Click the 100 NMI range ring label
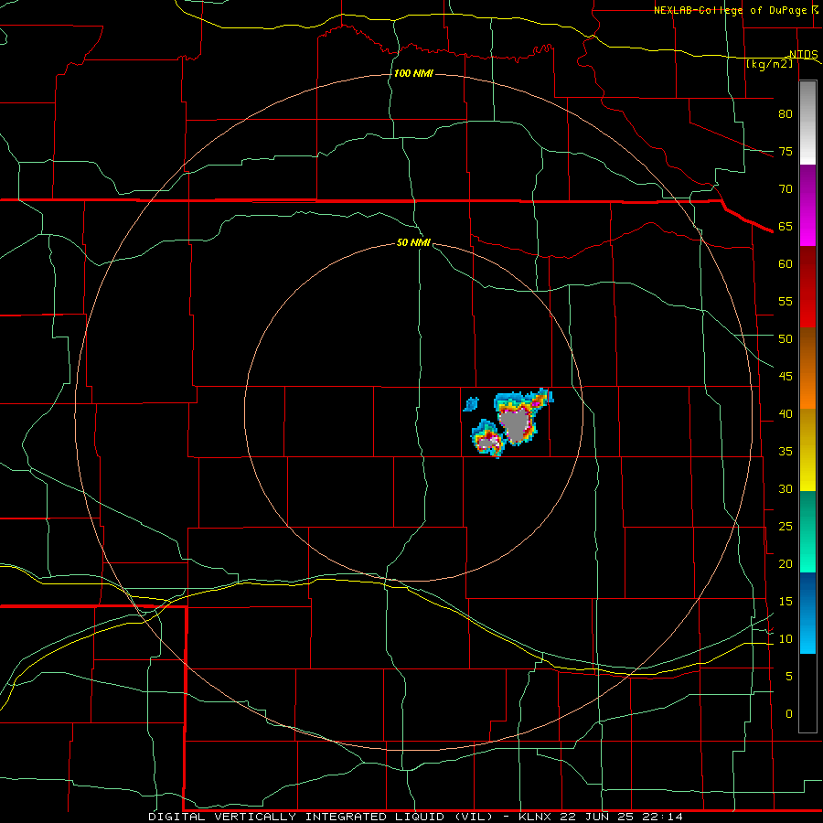The height and width of the screenshot is (823, 823). tap(413, 73)
